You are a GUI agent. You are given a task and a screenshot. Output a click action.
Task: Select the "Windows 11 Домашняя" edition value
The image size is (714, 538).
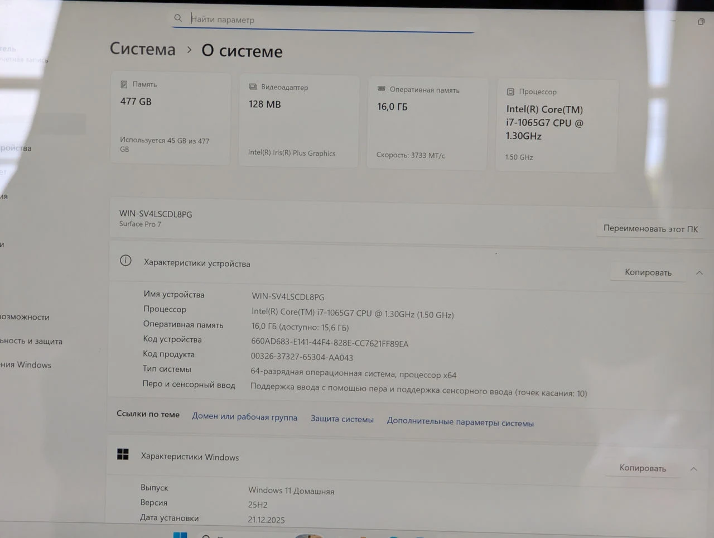291,491
